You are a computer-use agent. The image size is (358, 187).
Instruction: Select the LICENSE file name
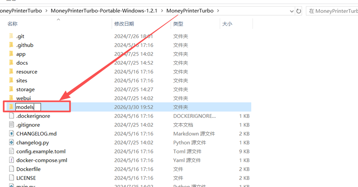point(26,178)
